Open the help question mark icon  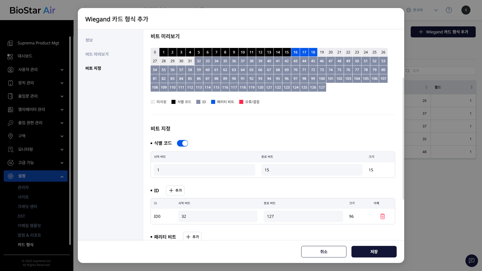449,10
